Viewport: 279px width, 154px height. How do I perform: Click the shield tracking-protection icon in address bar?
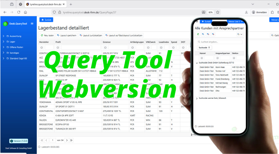(54, 12)
